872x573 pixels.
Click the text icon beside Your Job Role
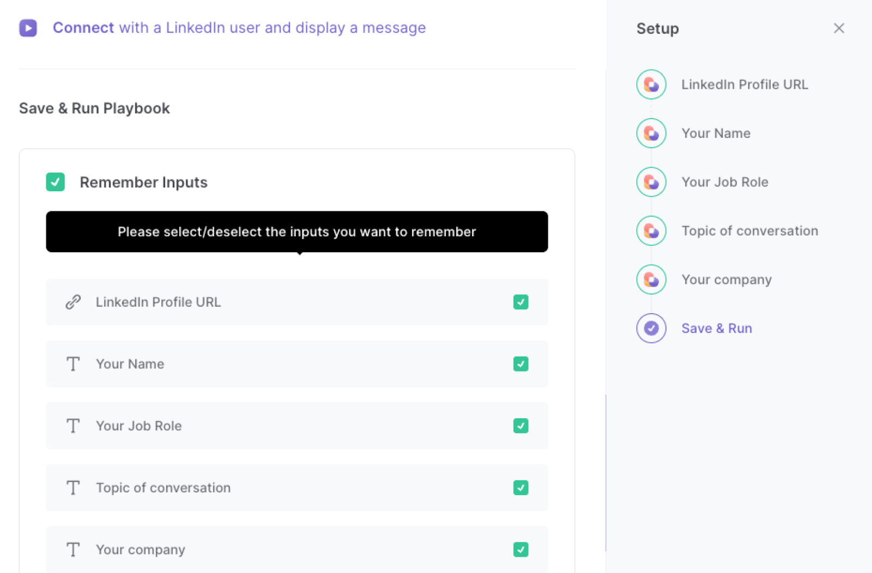(x=73, y=426)
